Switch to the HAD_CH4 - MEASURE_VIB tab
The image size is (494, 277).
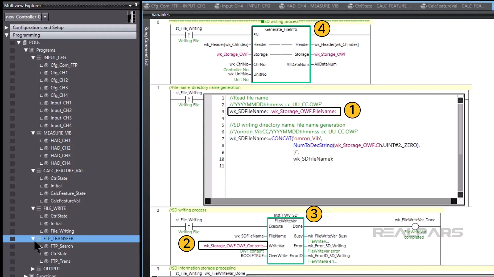pos(309,6)
